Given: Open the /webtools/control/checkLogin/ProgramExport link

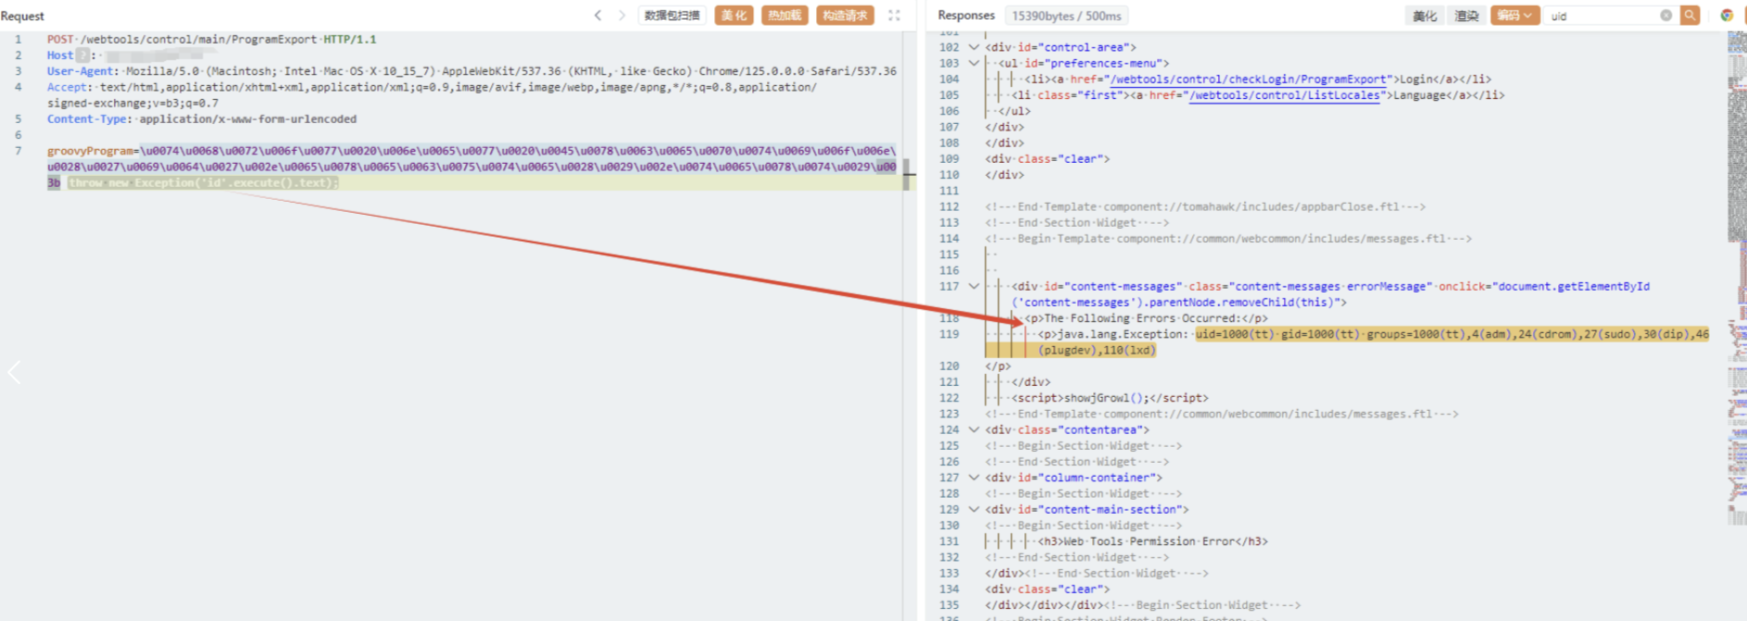Looking at the screenshot, I should tap(1249, 79).
